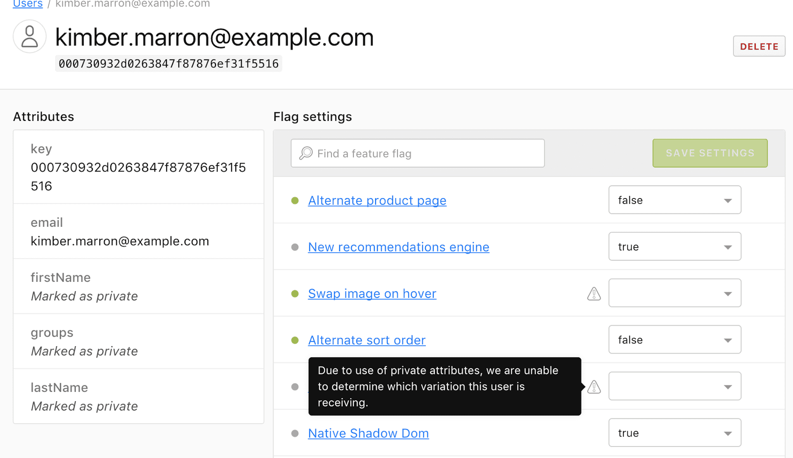Click the magnifying glass search icon
Viewport: 793px width, 458px height.
tap(306, 153)
